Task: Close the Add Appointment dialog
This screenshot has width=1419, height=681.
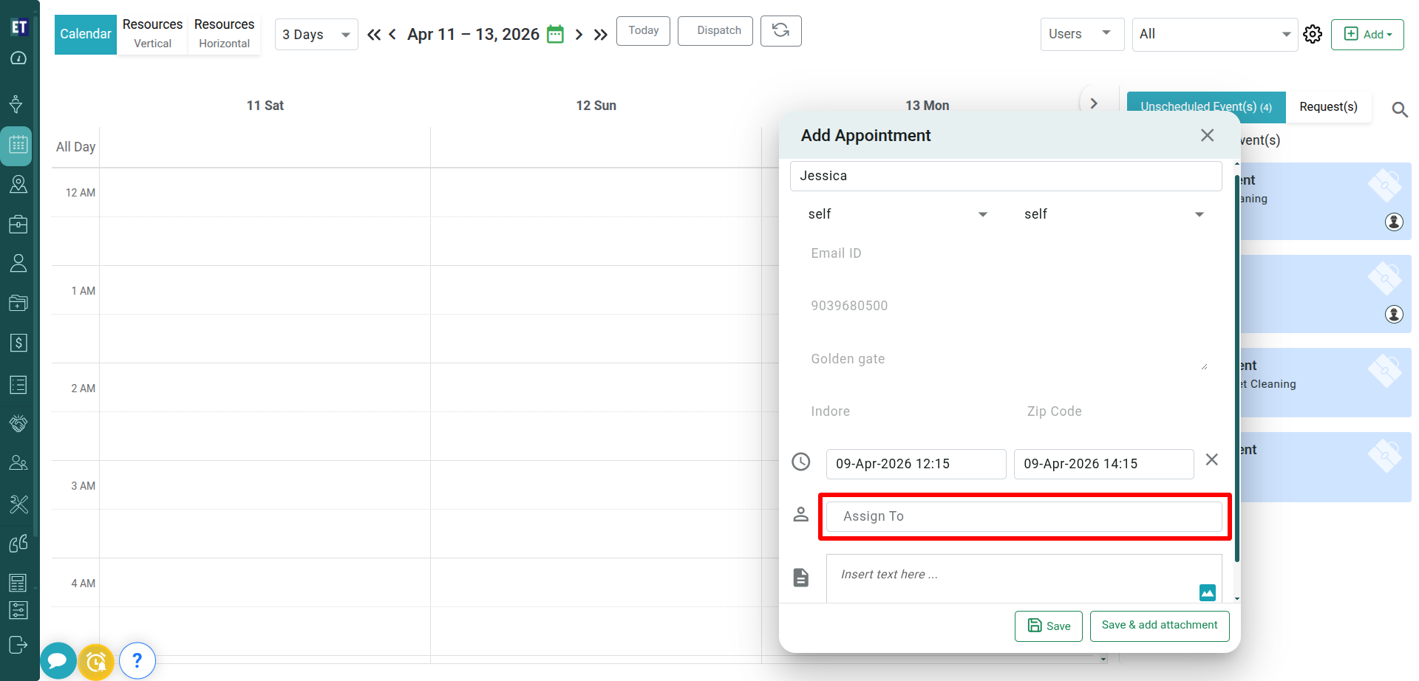Action: [x=1207, y=135]
